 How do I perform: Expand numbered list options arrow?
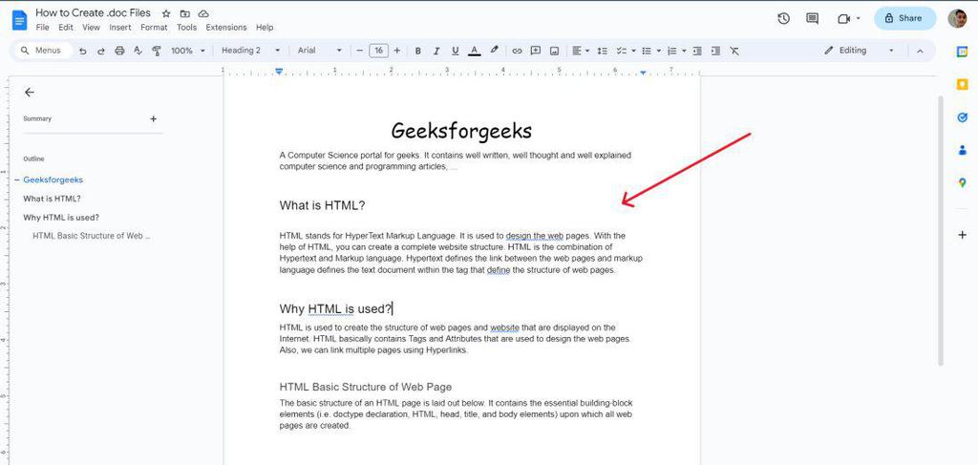pyautogui.click(x=684, y=52)
